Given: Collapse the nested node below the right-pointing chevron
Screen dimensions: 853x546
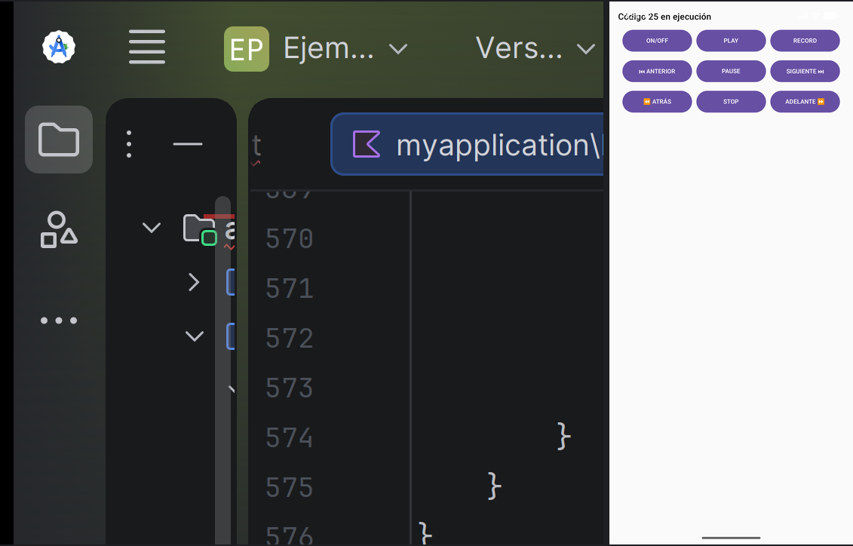Looking at the screenshot, I should 195,336.
